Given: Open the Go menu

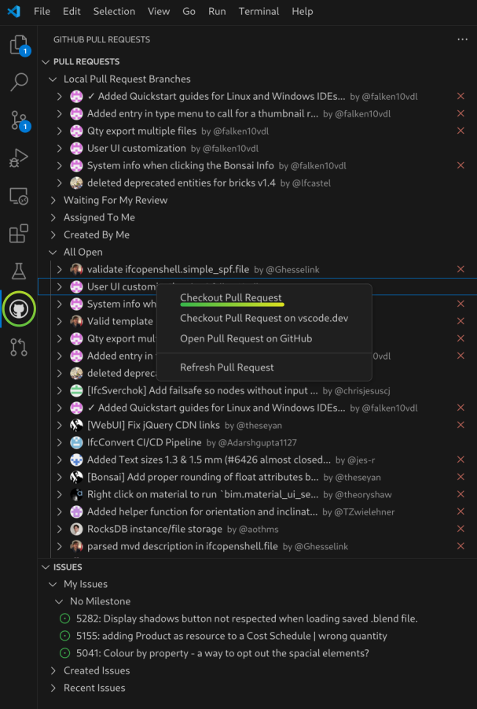Looking at the screenshot, I should [189, 11].
